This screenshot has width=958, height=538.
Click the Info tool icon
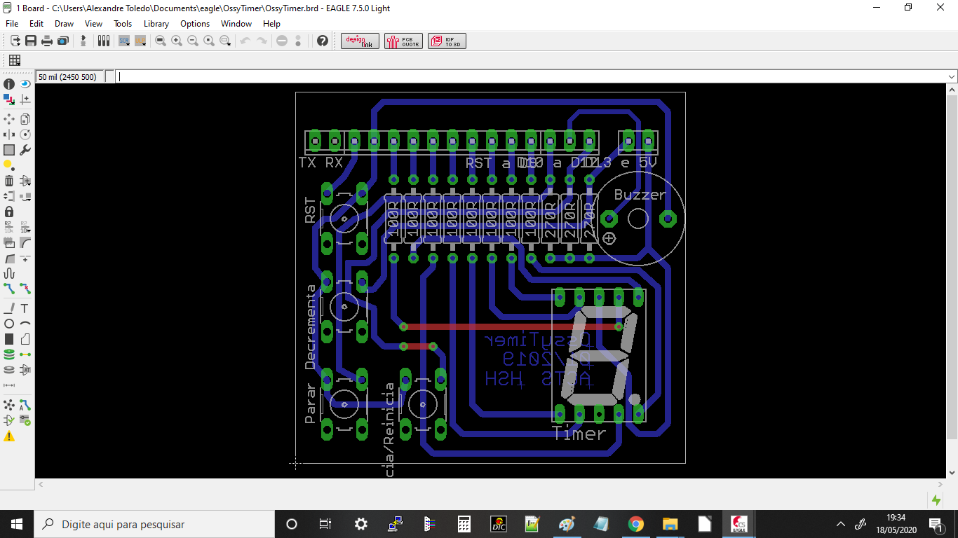[x=9, y=84]
